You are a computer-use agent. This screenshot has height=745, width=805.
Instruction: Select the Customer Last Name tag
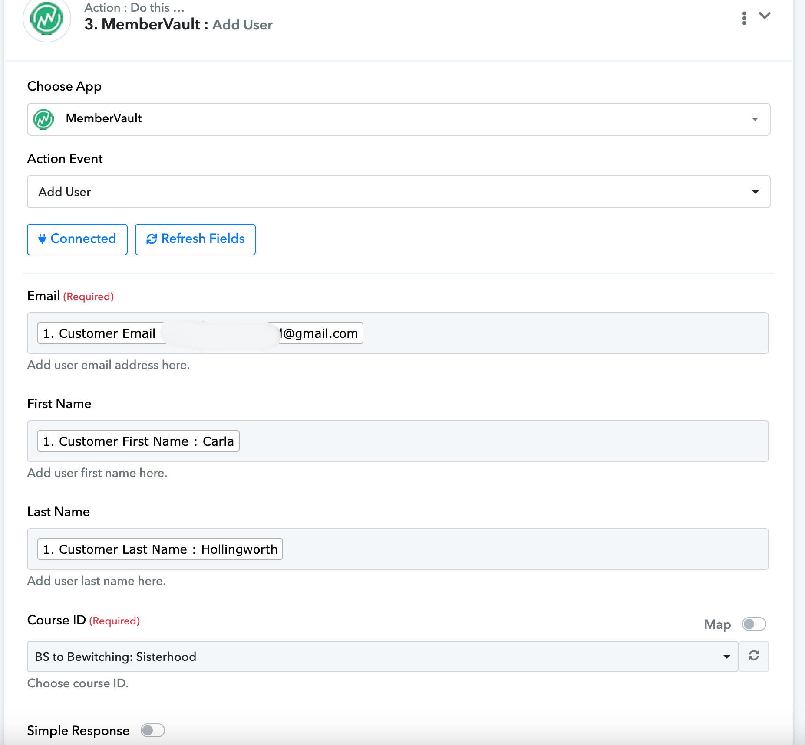pos(160,549)
